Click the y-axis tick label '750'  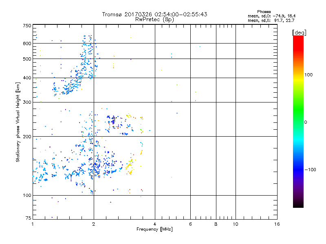coord(27,26)
